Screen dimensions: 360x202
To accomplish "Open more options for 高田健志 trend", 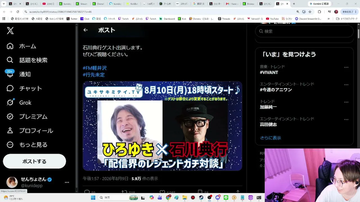I will click(x=346, y=120).
